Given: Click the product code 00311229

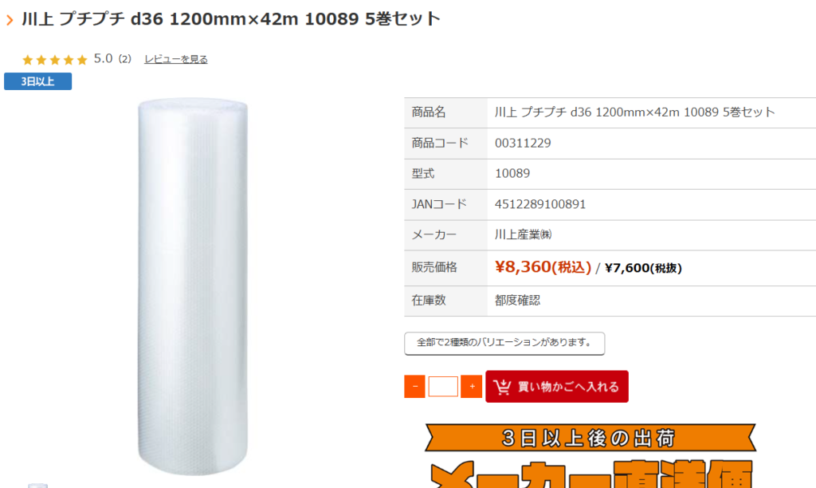Looking at the screenshot, I should (523, 144).
